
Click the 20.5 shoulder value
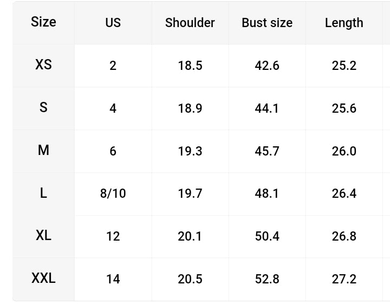190,279
